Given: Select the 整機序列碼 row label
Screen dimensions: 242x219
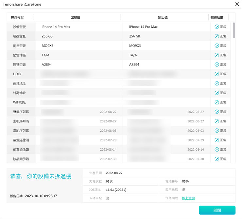Looking at the screenshot, I should (21, 112).
